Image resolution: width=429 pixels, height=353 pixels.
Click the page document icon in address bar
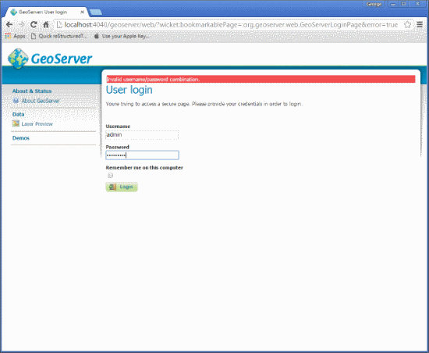59,25
